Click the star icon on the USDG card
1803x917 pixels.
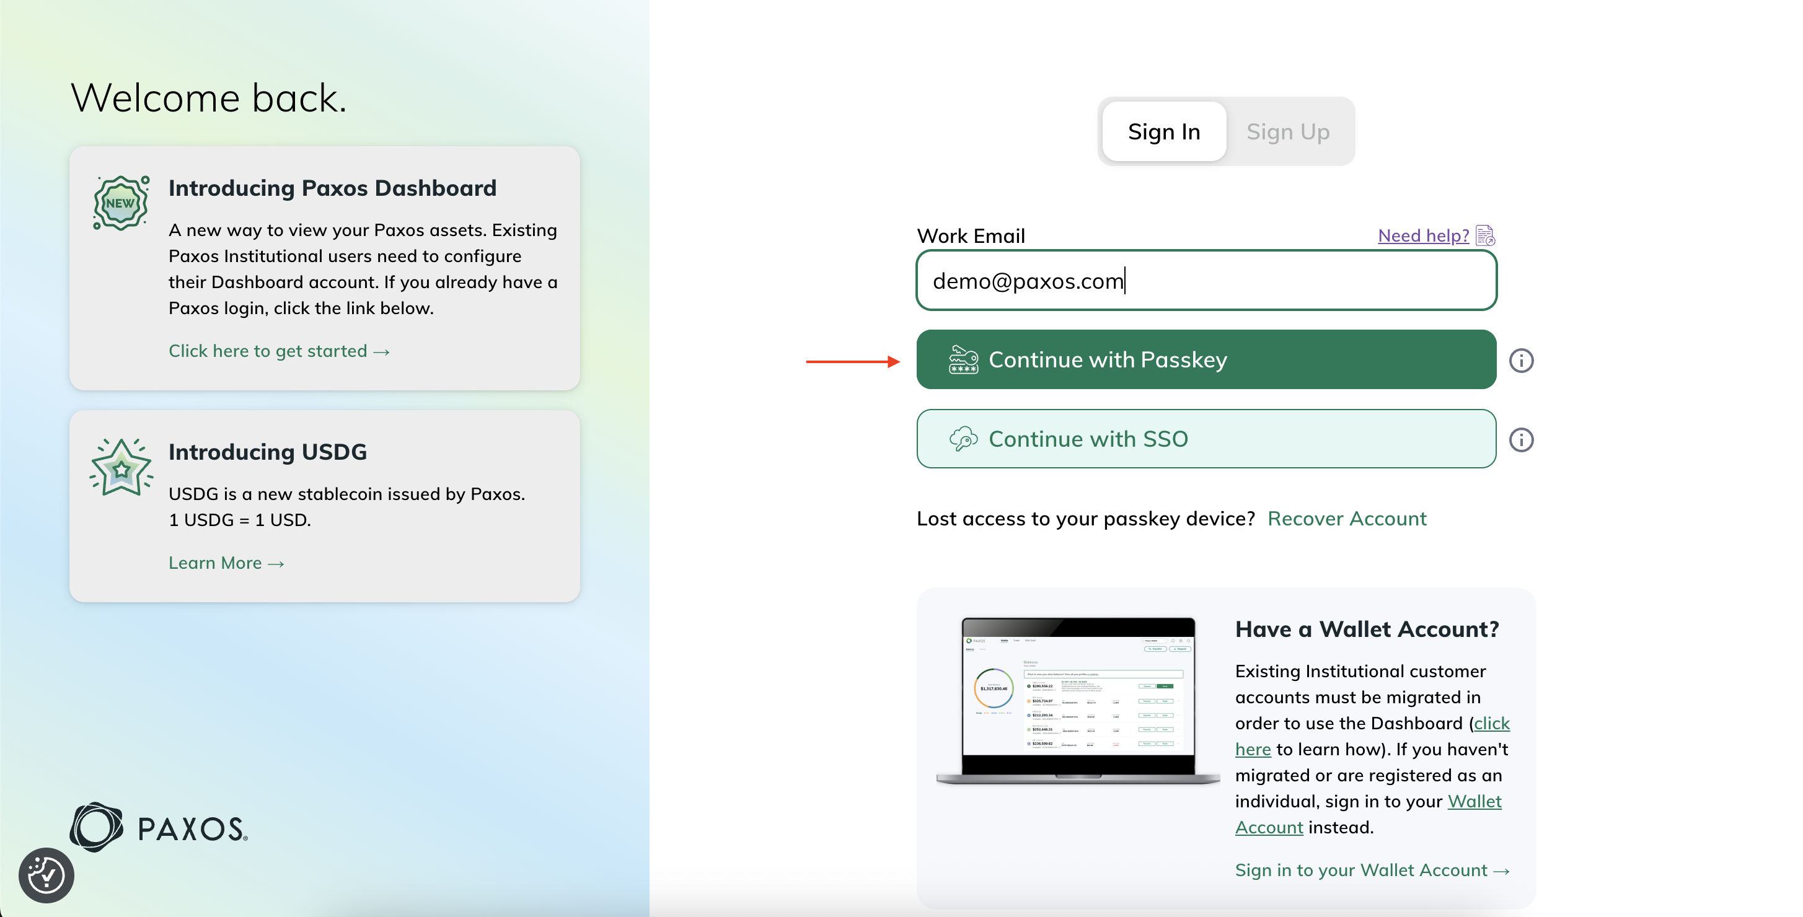pyautogui.click(x=120, y=467)
